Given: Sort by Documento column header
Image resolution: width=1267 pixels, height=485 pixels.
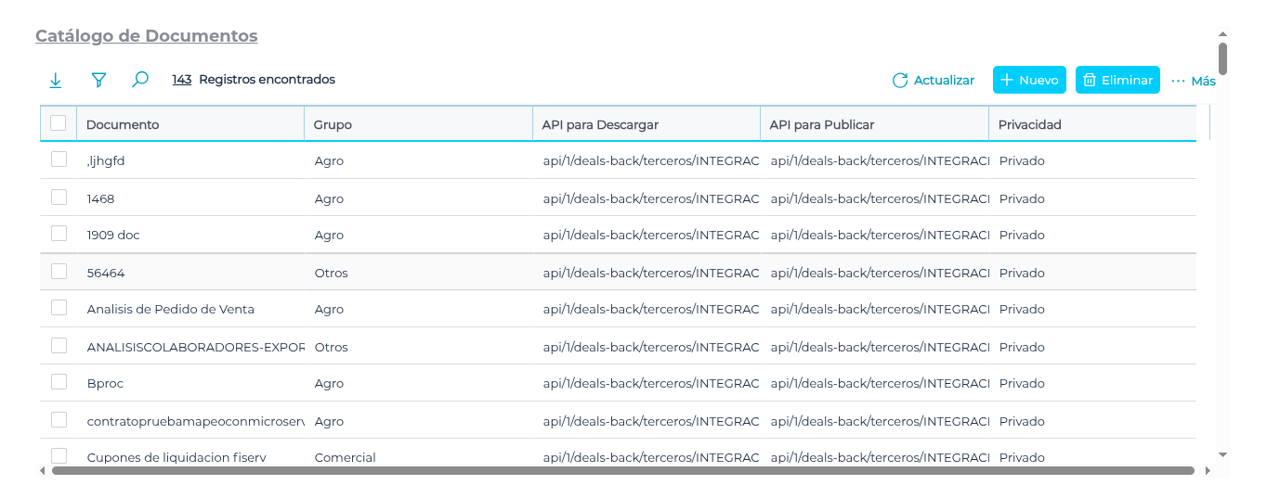Looking at the screenshot, I should (x=123, y=124).
